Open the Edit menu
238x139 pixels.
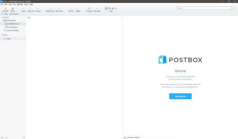(6, 4)
